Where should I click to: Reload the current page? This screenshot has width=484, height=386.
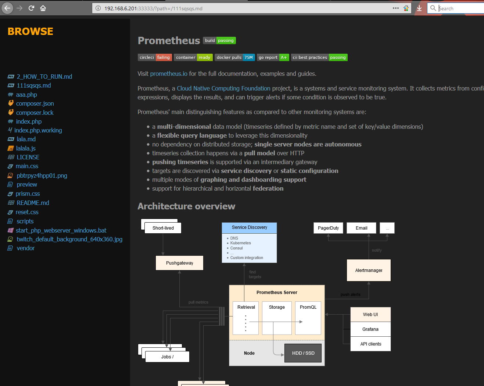click(x=31, y=8)
